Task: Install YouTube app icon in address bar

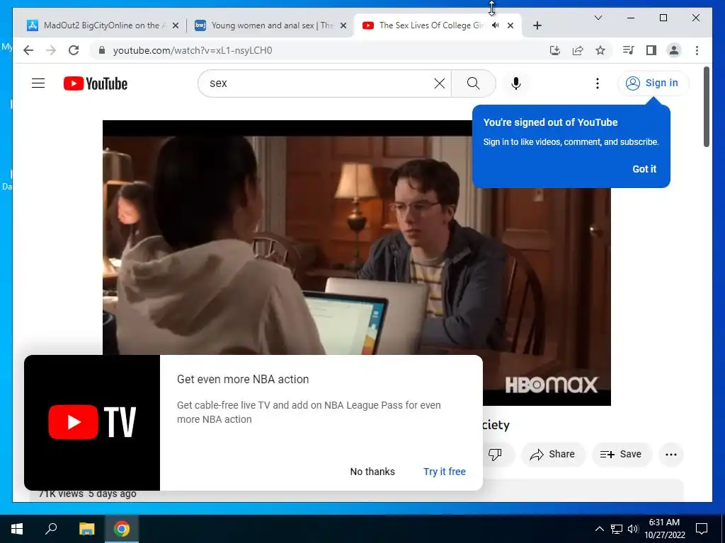Action: tap(555, 50)
